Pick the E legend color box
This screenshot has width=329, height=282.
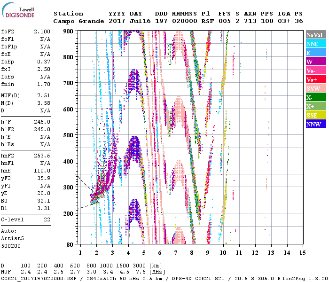pyautogui.click(x=316, y=53)
